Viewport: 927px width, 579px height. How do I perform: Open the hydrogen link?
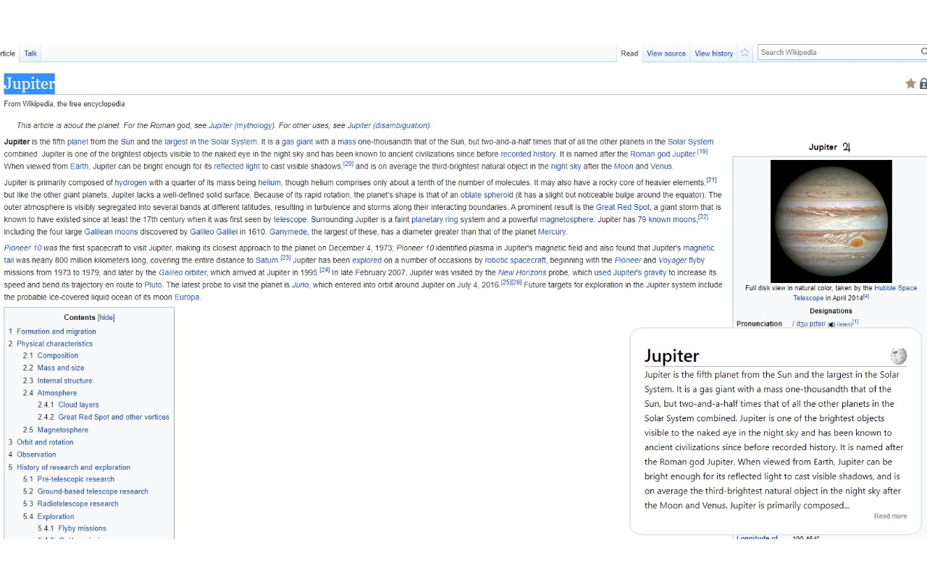pos(130,183)
